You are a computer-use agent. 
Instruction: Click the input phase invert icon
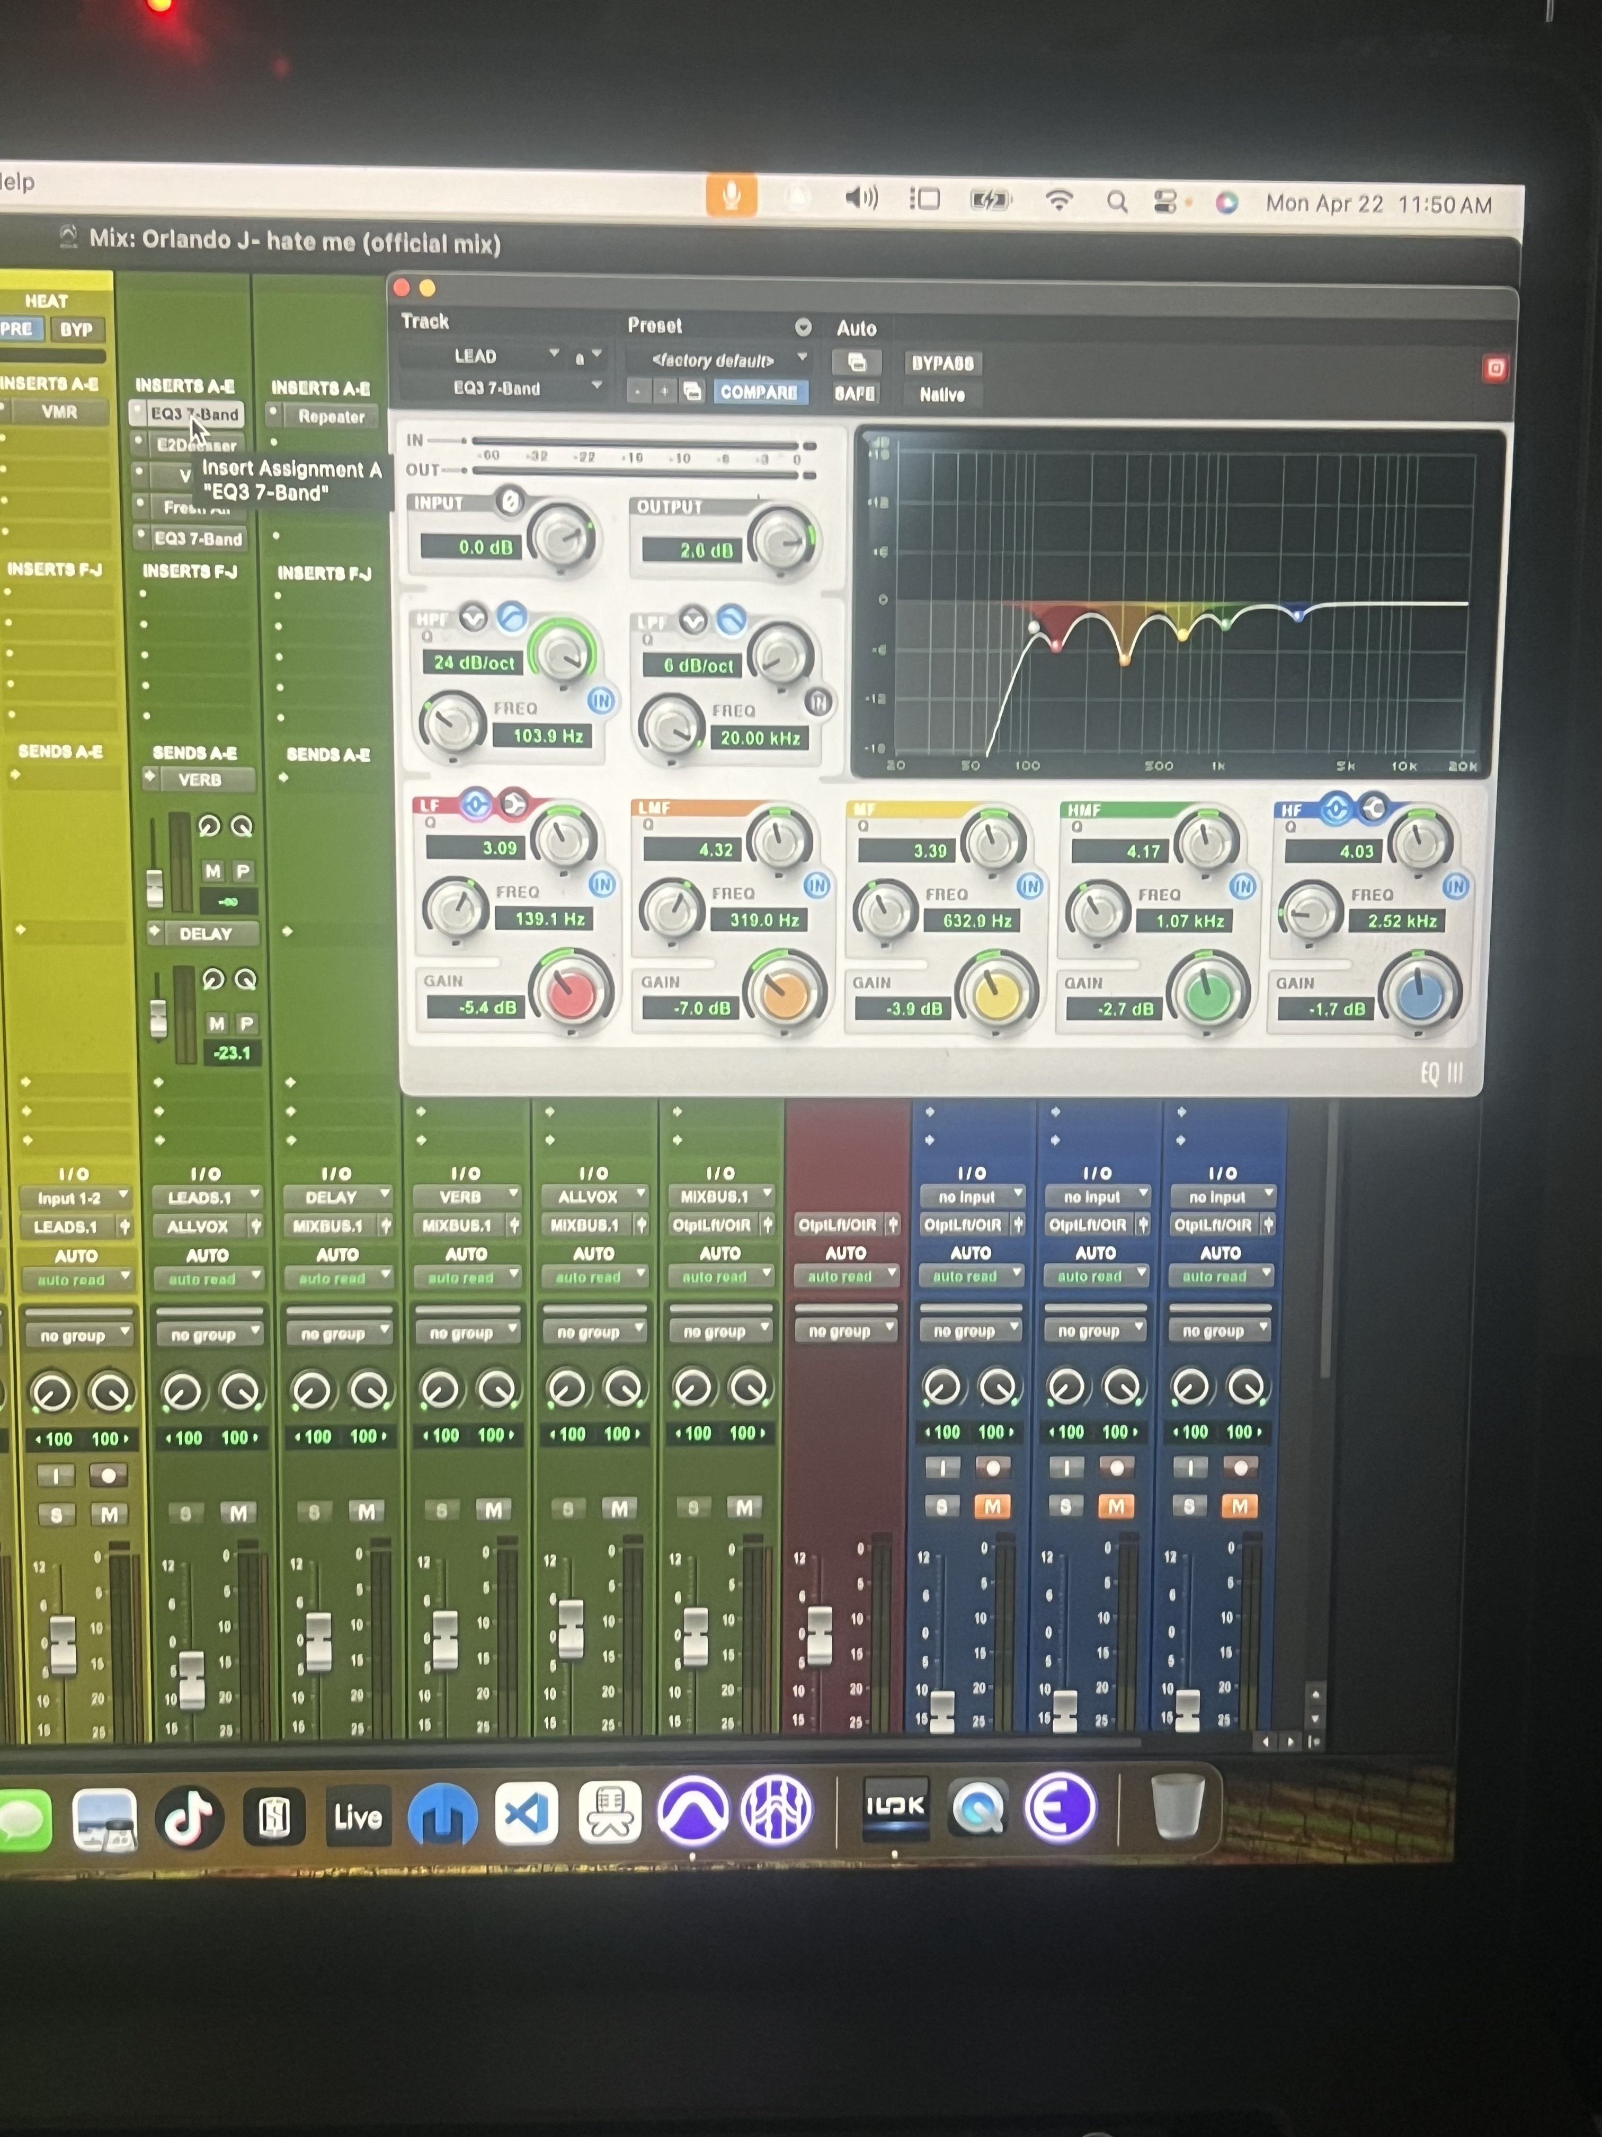coord(510,500)
